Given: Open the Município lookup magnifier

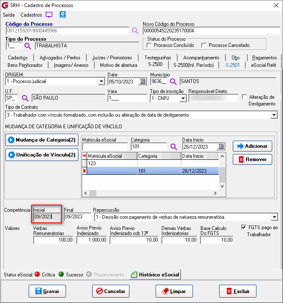Looking at the screenshot, I should [173, 81].
